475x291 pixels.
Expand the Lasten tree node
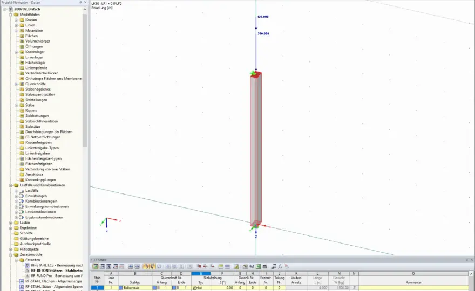click(x=11, y=223)
